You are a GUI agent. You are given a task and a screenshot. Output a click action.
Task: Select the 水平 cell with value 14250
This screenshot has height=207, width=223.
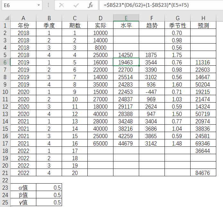coord(126,55)
